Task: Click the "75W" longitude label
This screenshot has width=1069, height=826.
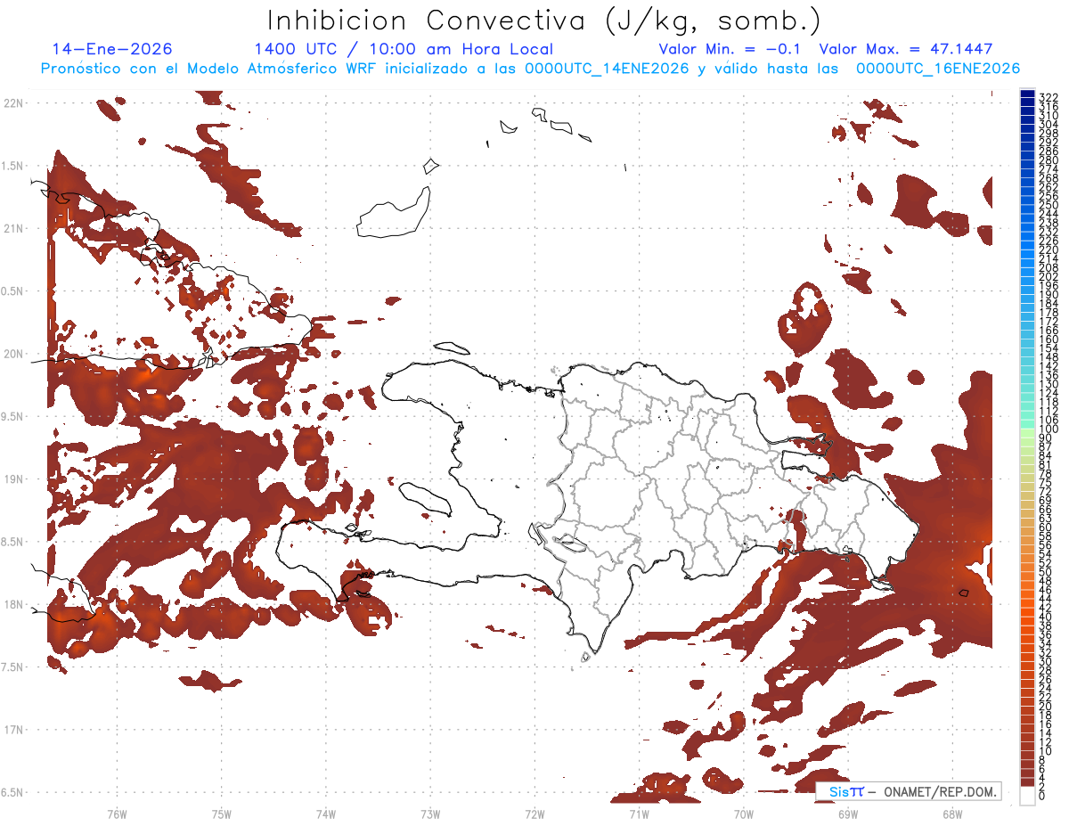Action: pos(222,814)
